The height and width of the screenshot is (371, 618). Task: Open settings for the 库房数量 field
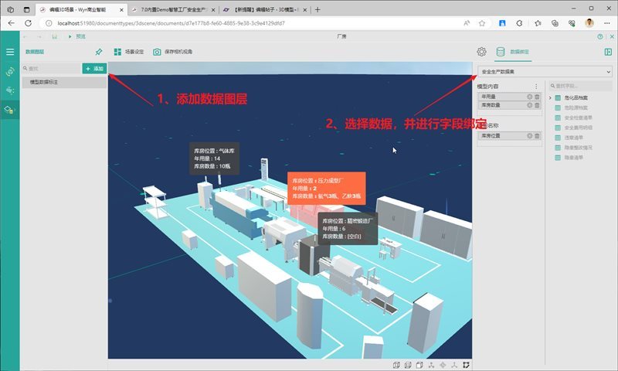pyautogui.click(x=530, y=105)
